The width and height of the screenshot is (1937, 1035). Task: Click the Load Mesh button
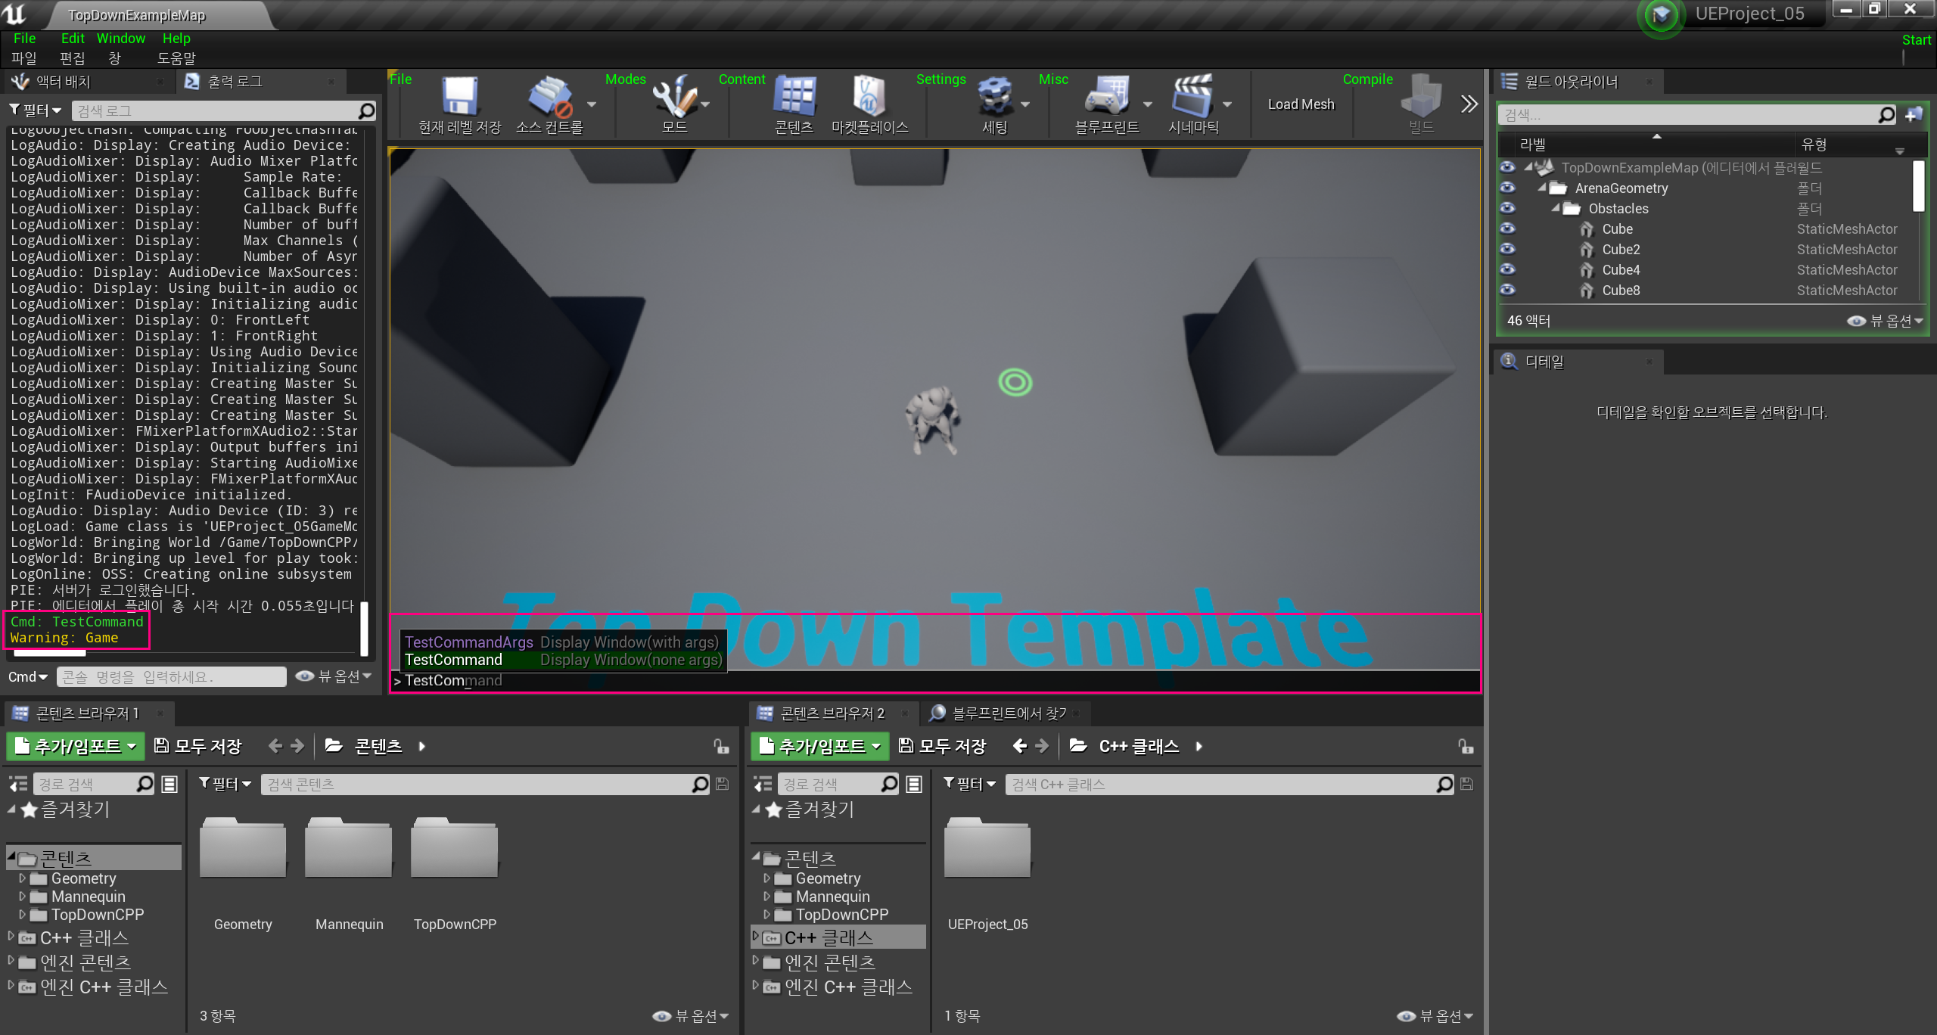[1301, 104]
